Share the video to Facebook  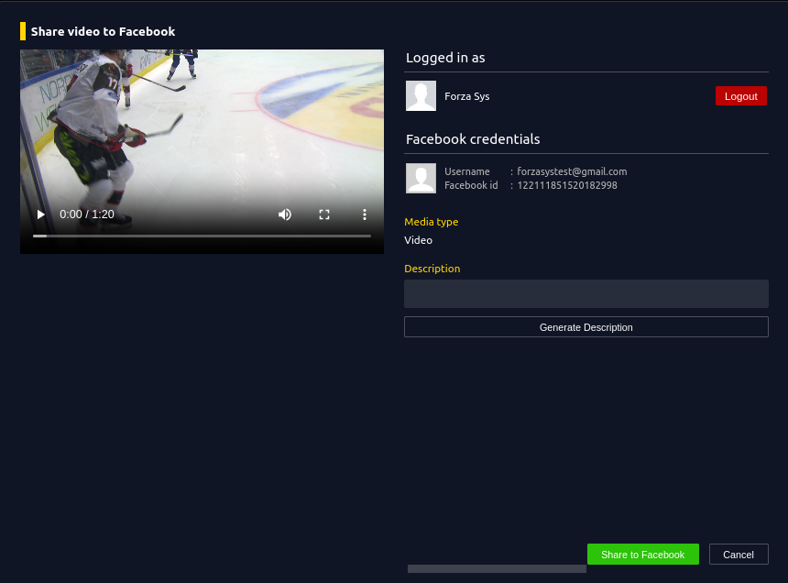point(642,555)
